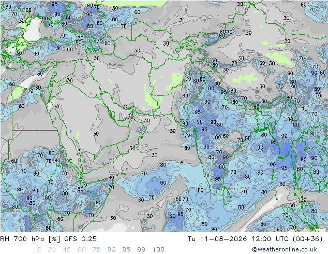Select the 30 legend value
This screenshot has width=328, height=254.
(52, 250)
